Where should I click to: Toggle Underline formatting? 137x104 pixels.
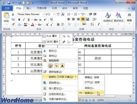coord(28,20)
